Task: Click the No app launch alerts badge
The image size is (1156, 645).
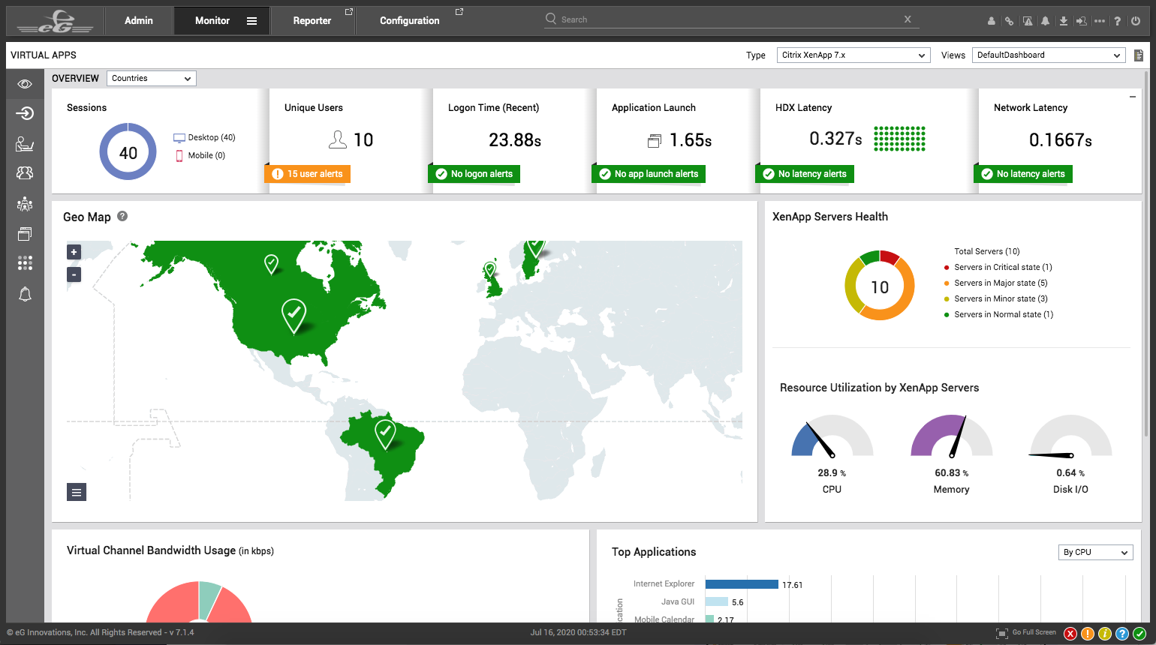Action: tap(649, 174)
